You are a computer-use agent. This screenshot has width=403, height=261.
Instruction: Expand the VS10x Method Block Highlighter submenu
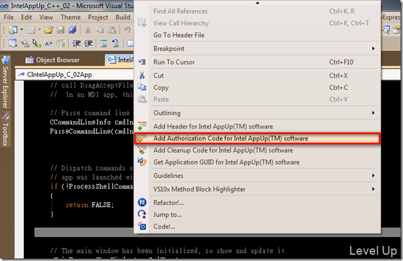(257, 189)
